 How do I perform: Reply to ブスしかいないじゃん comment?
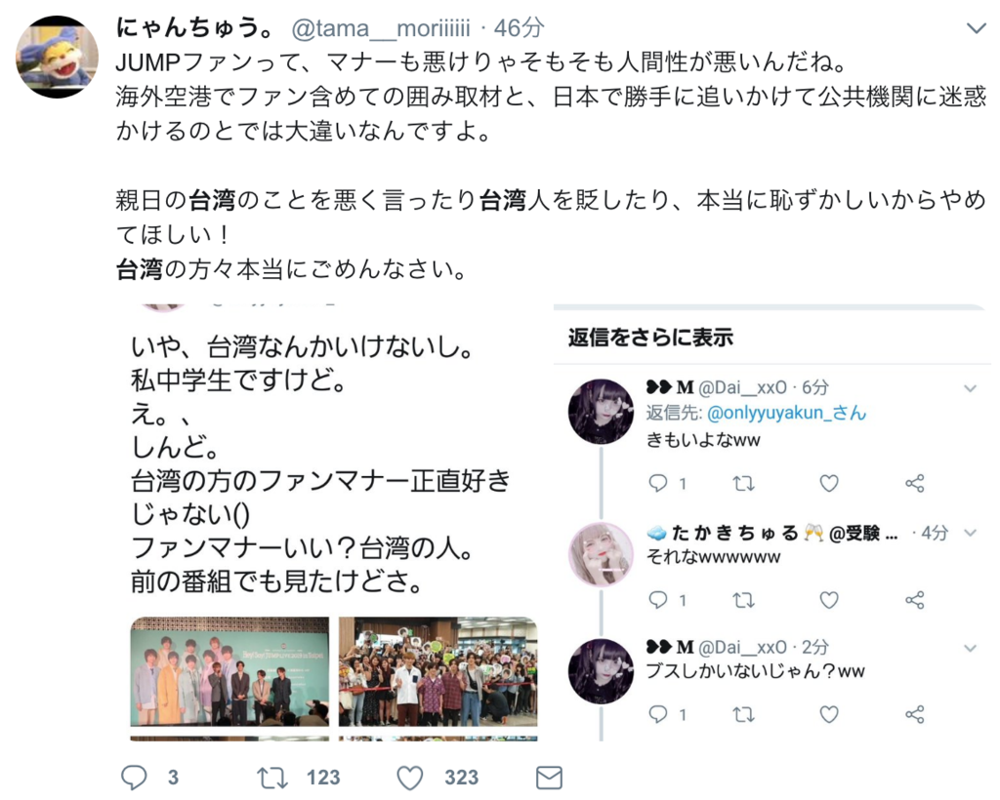[657, 715]
